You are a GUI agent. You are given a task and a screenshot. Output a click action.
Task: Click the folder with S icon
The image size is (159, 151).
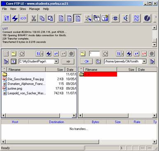97,18
